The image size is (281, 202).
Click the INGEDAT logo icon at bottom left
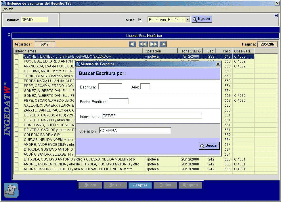point(11,190)
